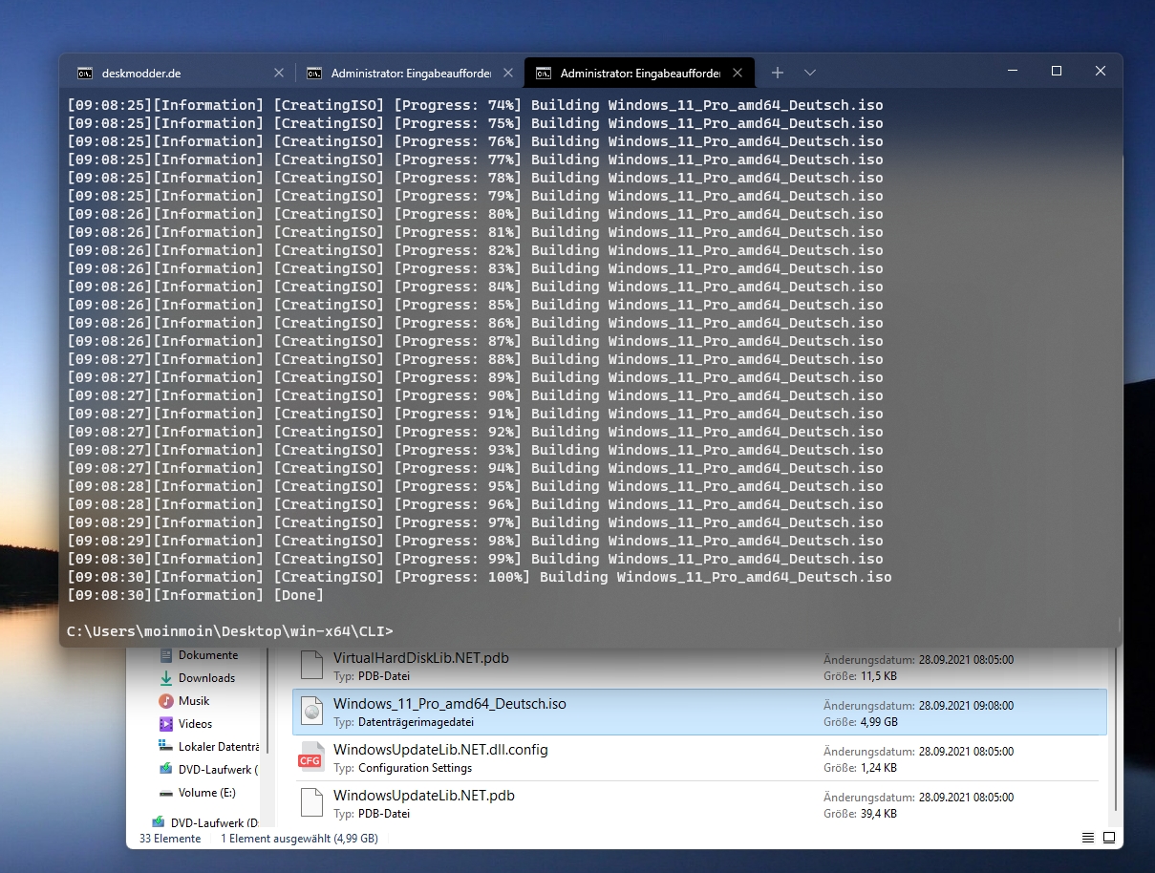The image size is (1155, 873).
Task: Minimize the terminal window
Action: click(1012, 72)
